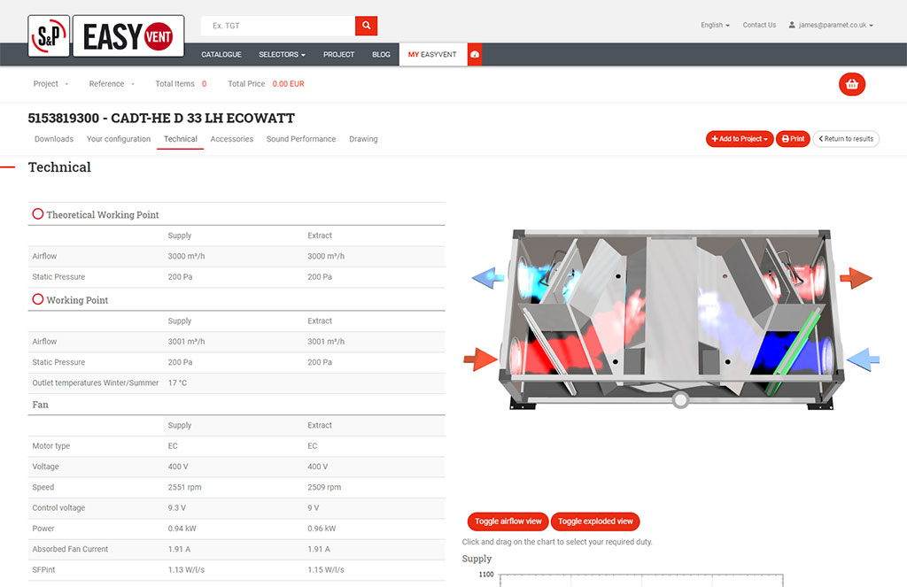The image size is (907, 587).
Task: Click supply control voltage 9.3 V
Action: 177,508
